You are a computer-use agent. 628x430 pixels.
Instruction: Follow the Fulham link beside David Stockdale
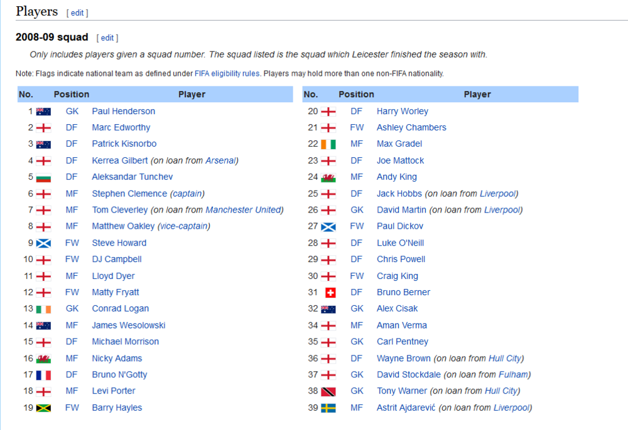514,375
